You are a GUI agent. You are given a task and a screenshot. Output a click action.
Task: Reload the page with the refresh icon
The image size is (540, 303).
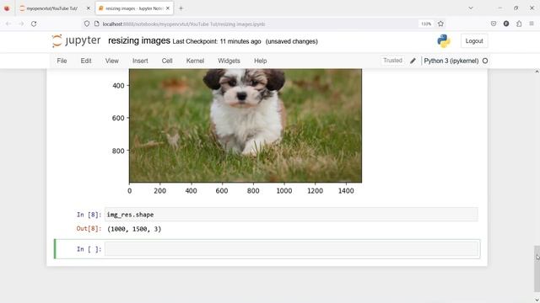(x=34, y=24)
